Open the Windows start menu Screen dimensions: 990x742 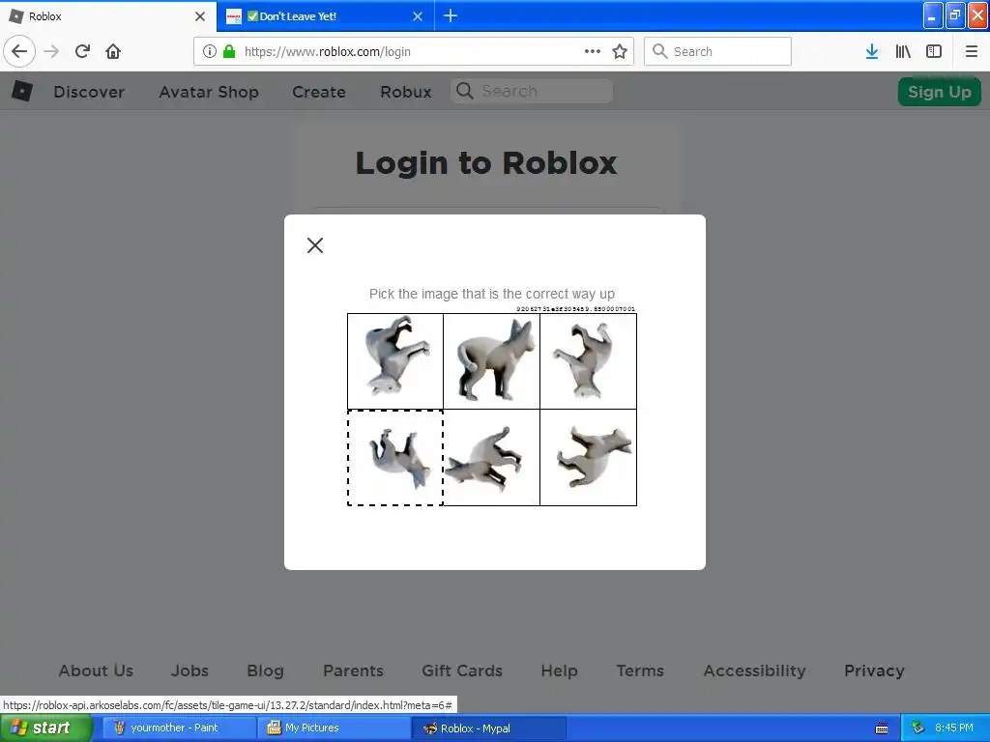click(45, 728)
